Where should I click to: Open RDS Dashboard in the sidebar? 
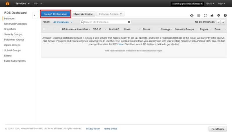click(15, 13)
